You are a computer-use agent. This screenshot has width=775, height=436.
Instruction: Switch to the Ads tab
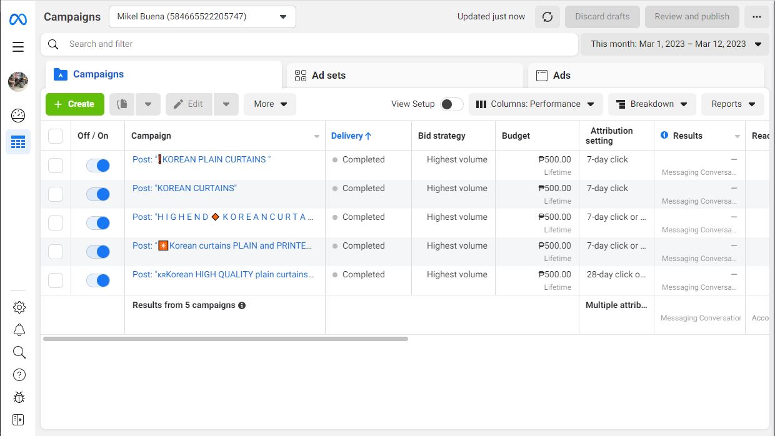point(646,76)
